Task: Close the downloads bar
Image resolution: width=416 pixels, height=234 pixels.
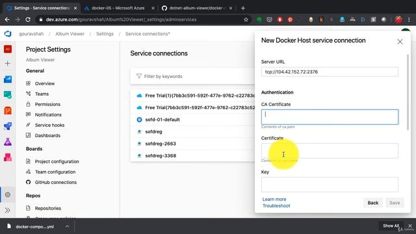Action: tap(410, 226)
